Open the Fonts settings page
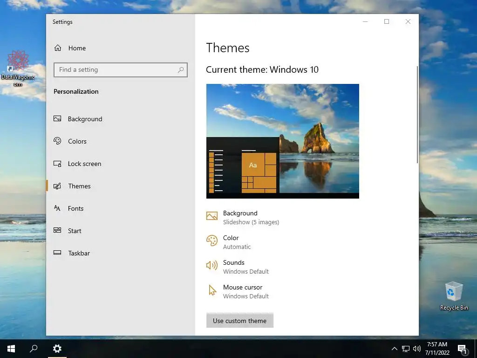This screenshot has width=477, height=358. coord(75,208)
